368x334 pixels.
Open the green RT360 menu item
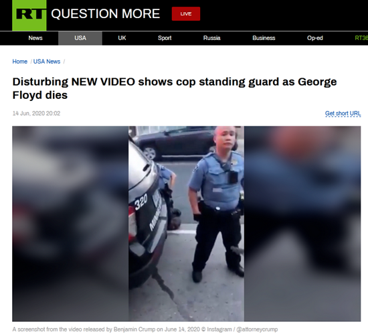point(361,38)
